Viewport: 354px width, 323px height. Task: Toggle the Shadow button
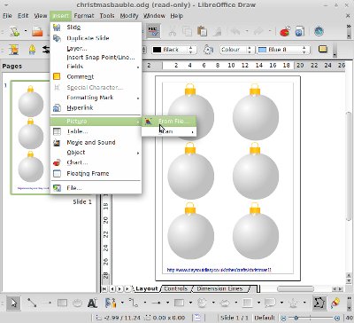pyautogui.click(x=323, y=49)
